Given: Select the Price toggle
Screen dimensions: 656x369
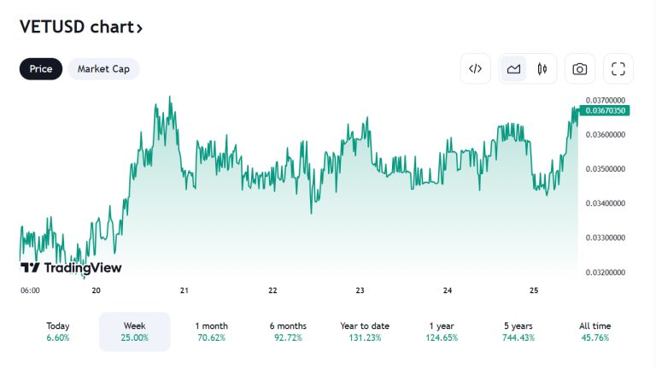Looking at the screenshot, I should pyautogui.click(x=41, y=69).
